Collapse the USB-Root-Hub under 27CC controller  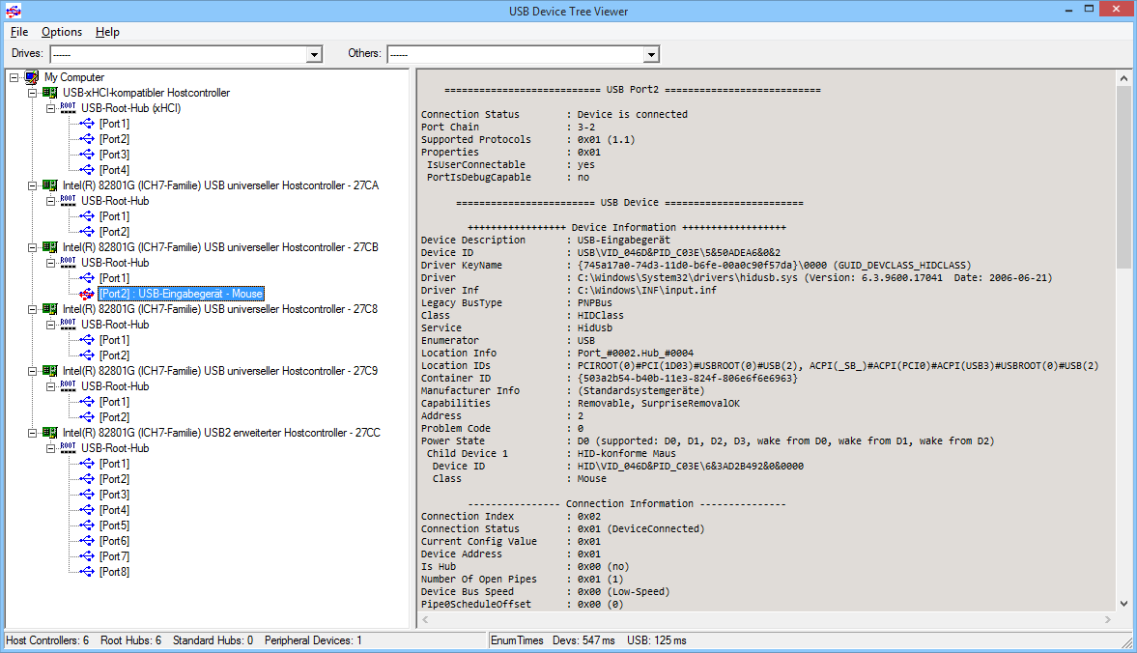click(50, 448)
